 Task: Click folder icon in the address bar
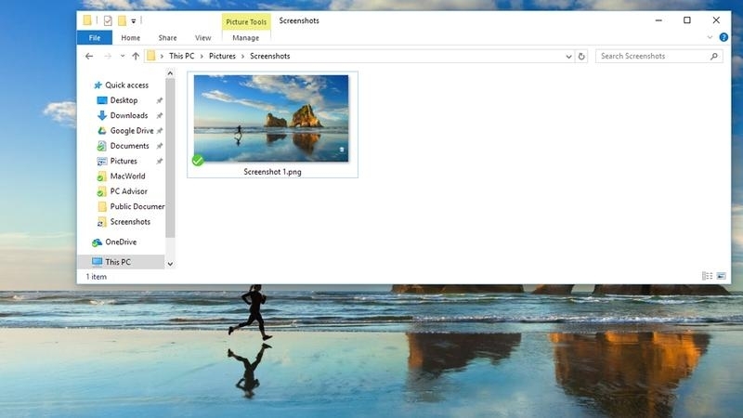pos(151,56)
